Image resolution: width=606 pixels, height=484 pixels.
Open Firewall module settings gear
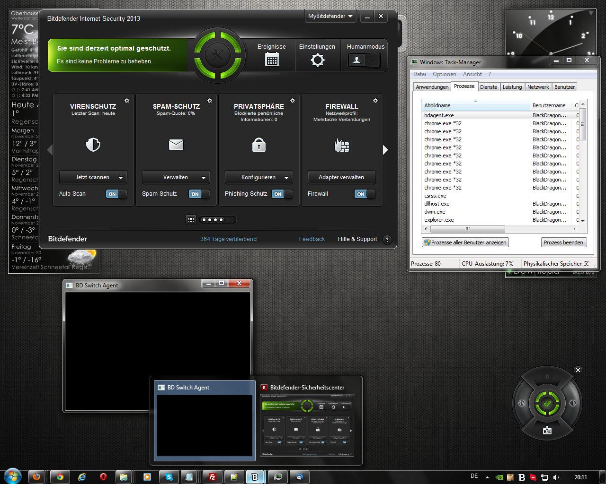click(x=375, y=101)
